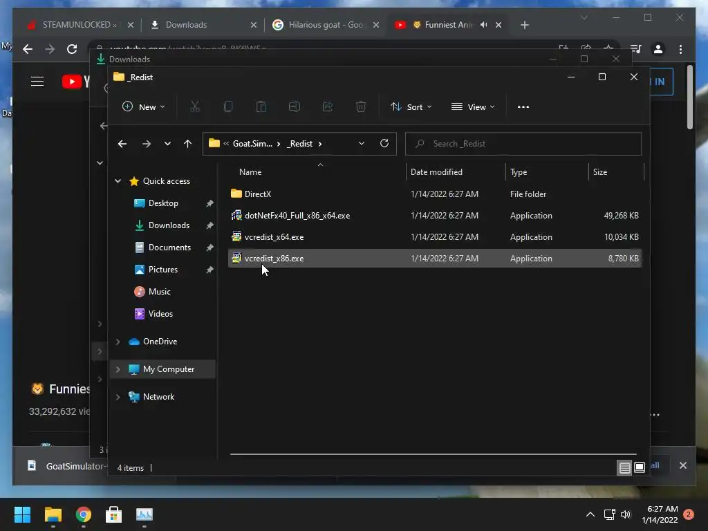
Task: Sort files by Type column header
Action: (x=519, y=172)
